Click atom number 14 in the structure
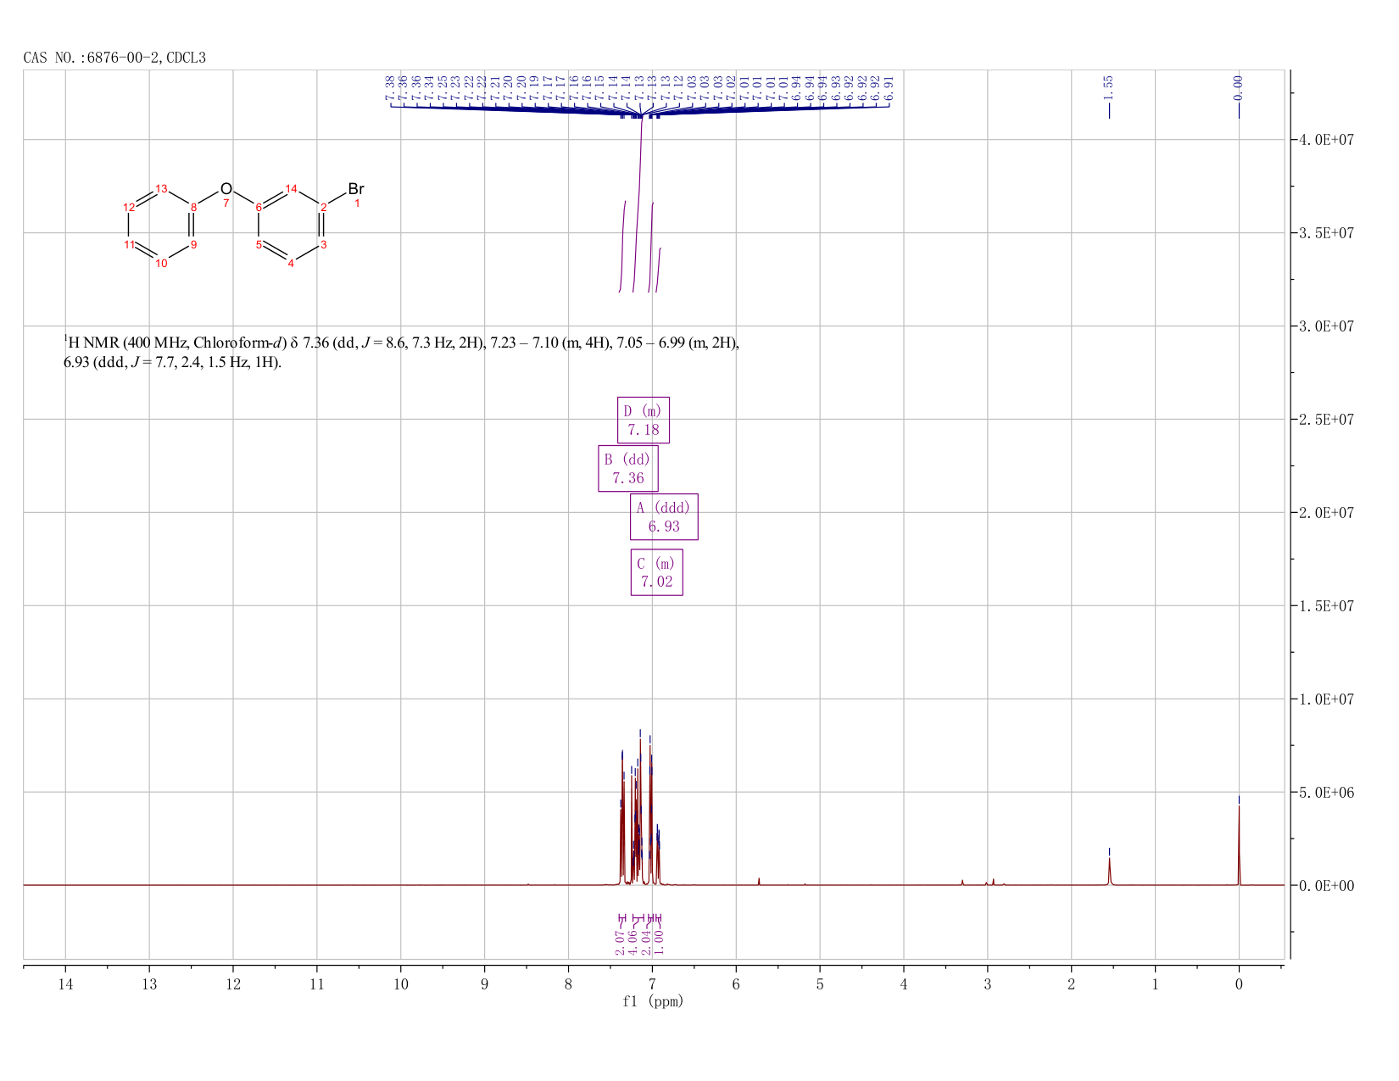 click(x=291, y=188)
